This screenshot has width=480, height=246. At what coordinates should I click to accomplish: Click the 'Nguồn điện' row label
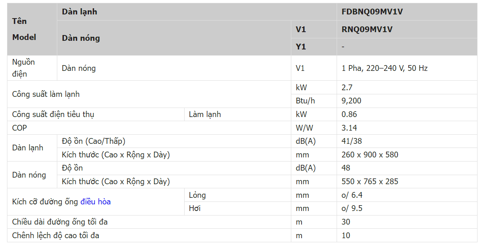(23, 68)
